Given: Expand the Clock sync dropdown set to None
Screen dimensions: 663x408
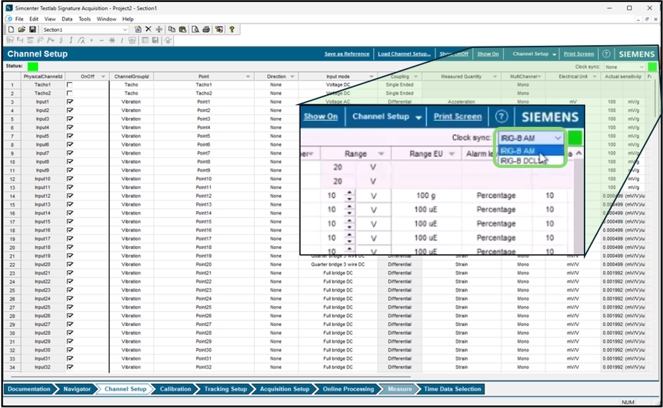Looking at the screenshot, I should pos(625,67).
